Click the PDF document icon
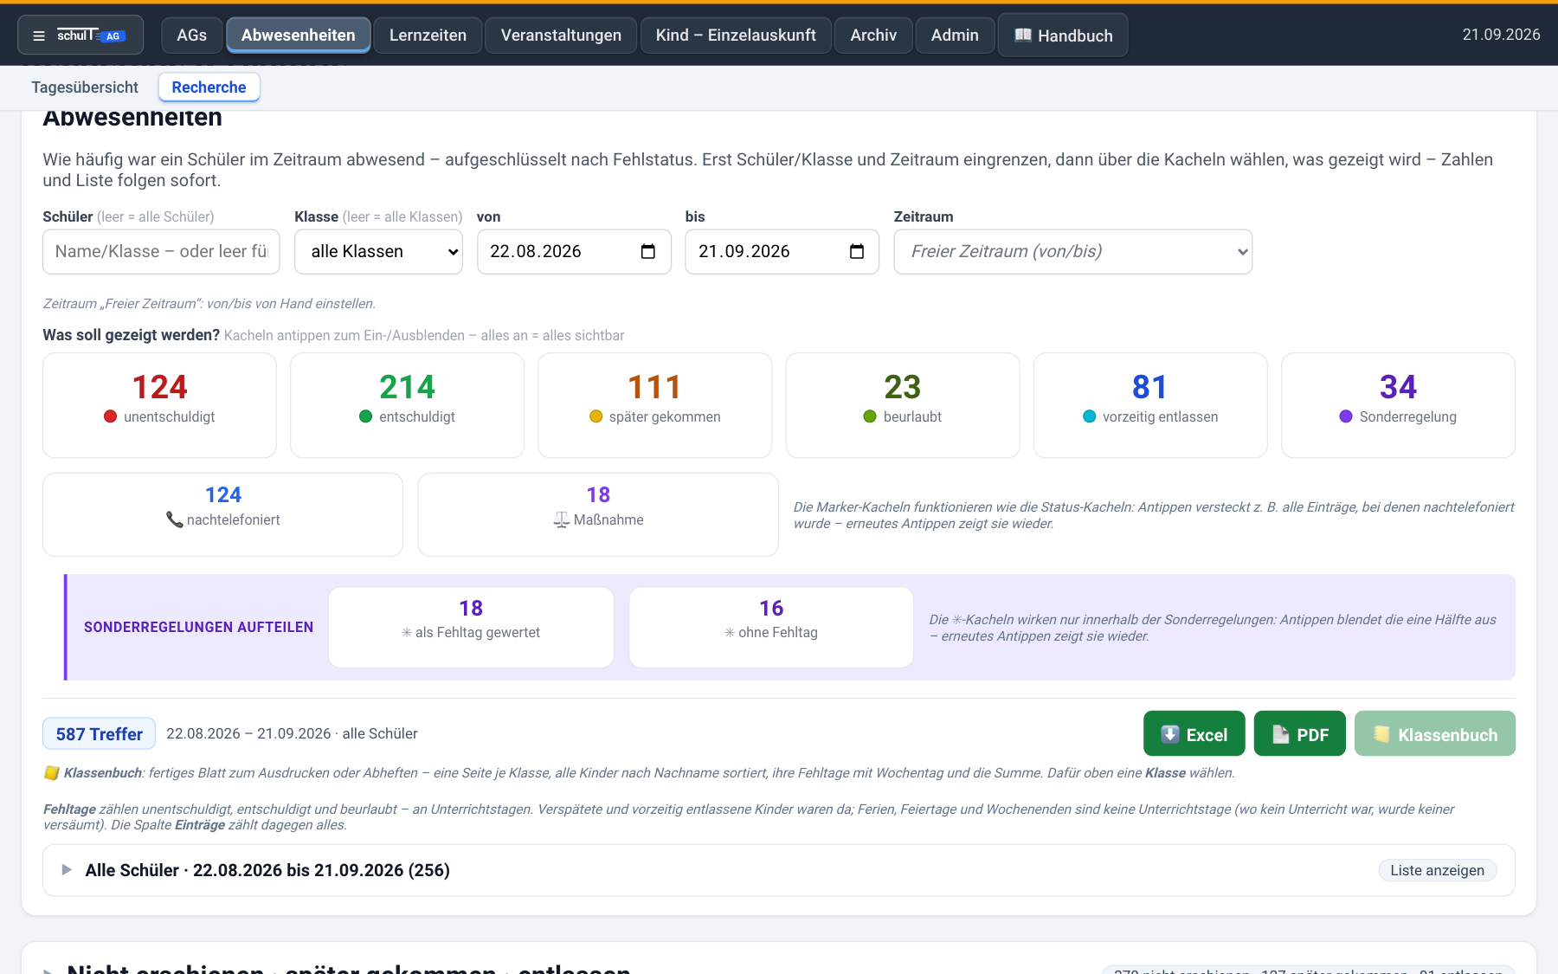1558x974 pixels. coord(1281,734)
